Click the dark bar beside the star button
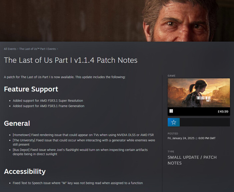234x192 pixels. (x=205, y=122)
